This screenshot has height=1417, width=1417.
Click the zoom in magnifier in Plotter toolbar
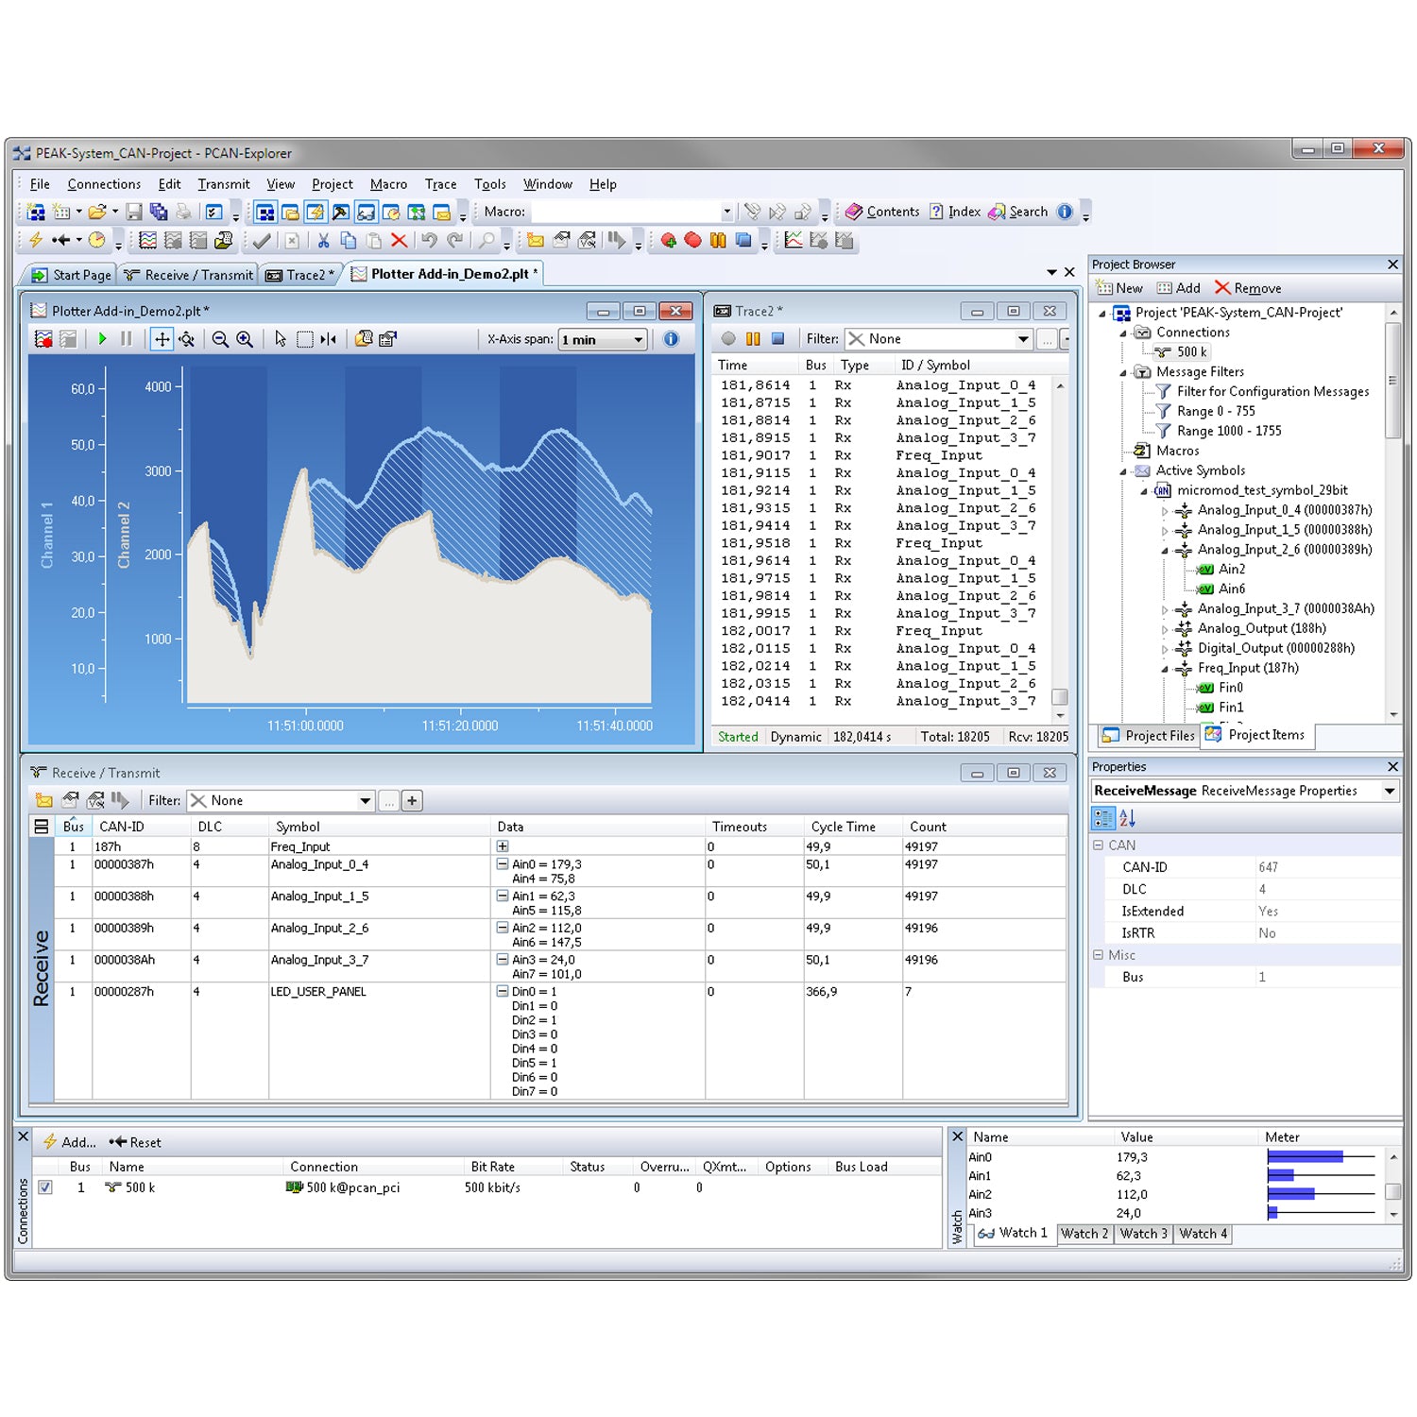click(x=245, y=339)
